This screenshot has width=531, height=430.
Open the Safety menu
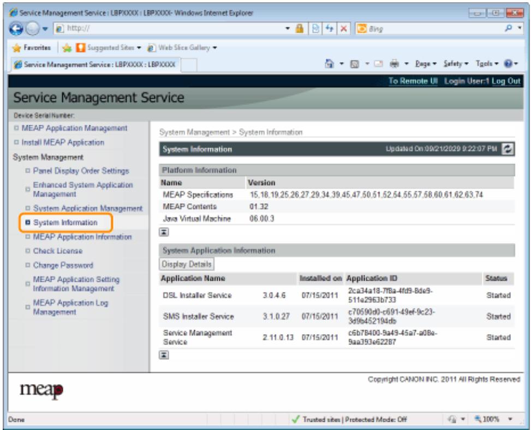pos(456,64)
